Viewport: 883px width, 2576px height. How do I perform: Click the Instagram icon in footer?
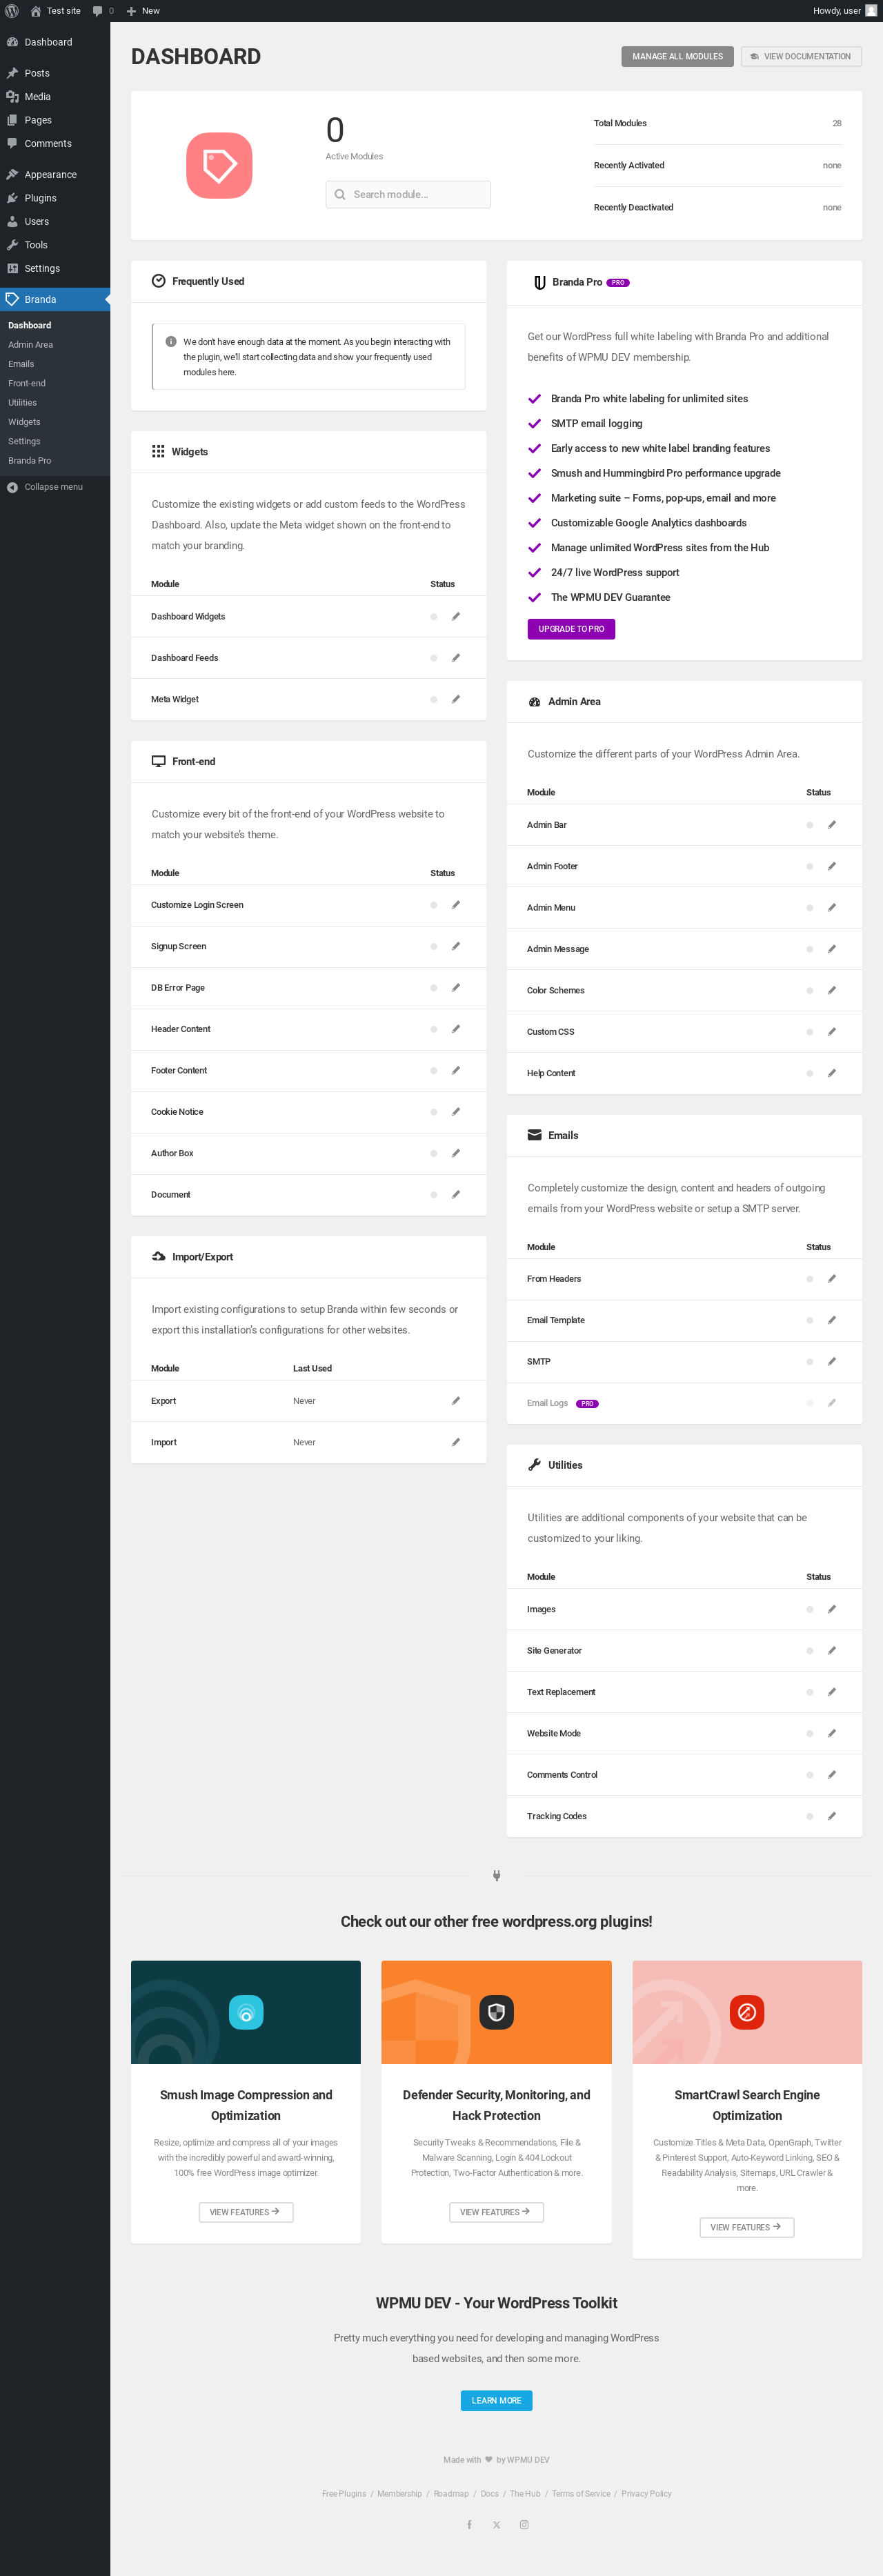tap(524, 2525)
